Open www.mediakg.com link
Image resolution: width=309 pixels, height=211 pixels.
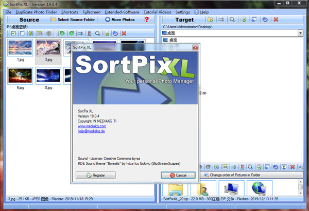click(x=92, y=126)
